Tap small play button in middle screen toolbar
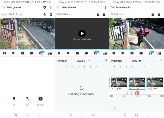The width and height of the screenshot is (164, 118). click(59, 53)
